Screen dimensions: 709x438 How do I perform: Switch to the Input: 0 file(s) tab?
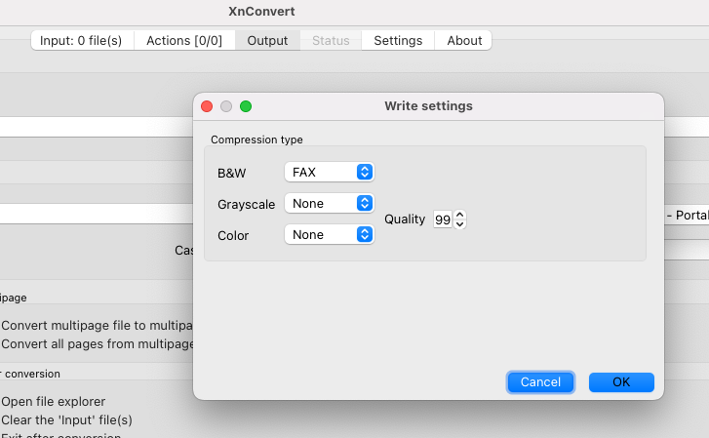81,40
